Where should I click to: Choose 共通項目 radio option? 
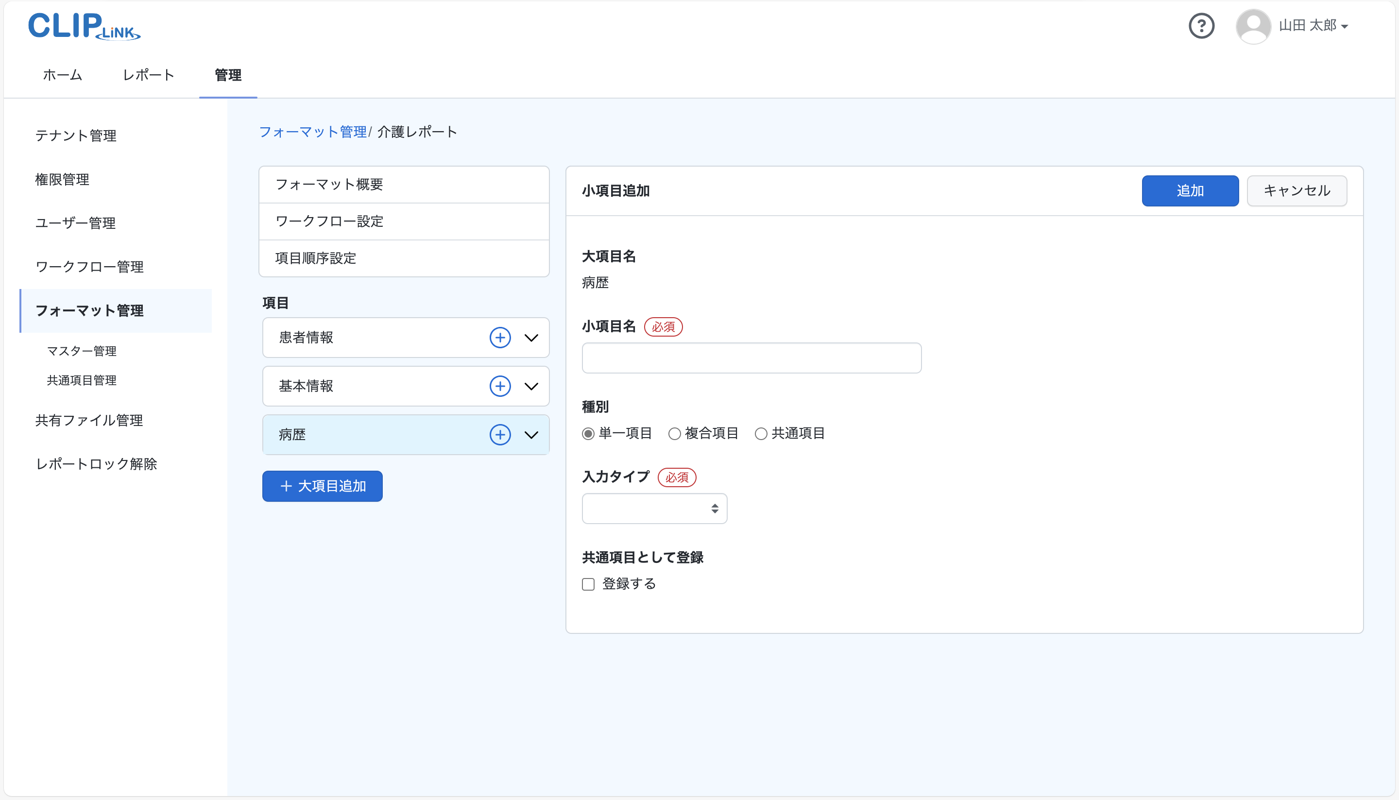pyautogui.click(x=761, y=434)
